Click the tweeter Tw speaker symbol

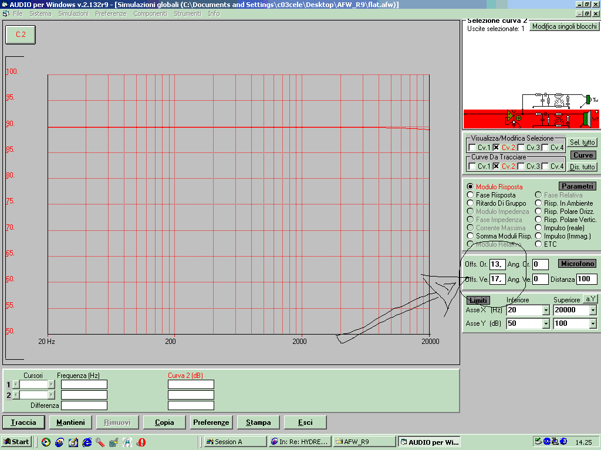pos(588,100)
